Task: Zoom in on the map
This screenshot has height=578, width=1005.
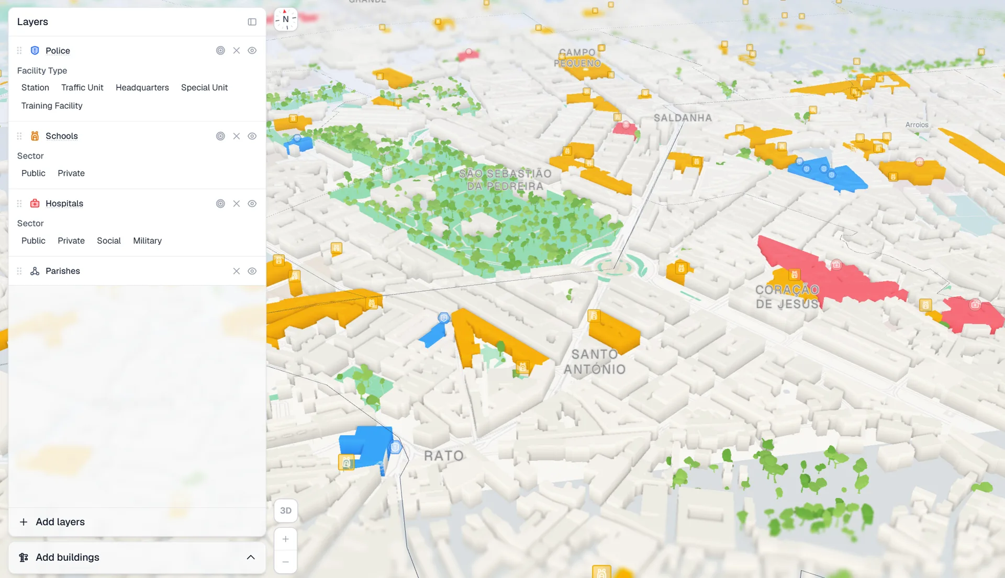Action: click(x=286, y=539)
